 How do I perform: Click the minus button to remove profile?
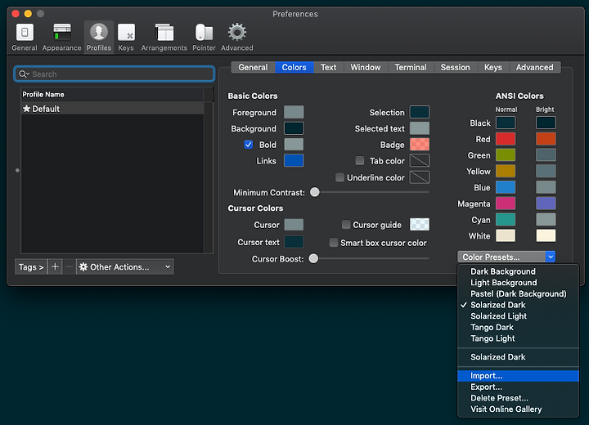click(x=69, y=266)
